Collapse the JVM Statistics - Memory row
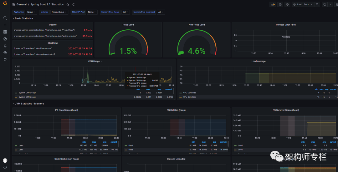The width and height of the screenshot is (338, 172). [x=28, y=103]
